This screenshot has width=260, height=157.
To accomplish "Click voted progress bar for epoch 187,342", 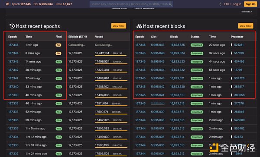I will [x=111, y=72].
